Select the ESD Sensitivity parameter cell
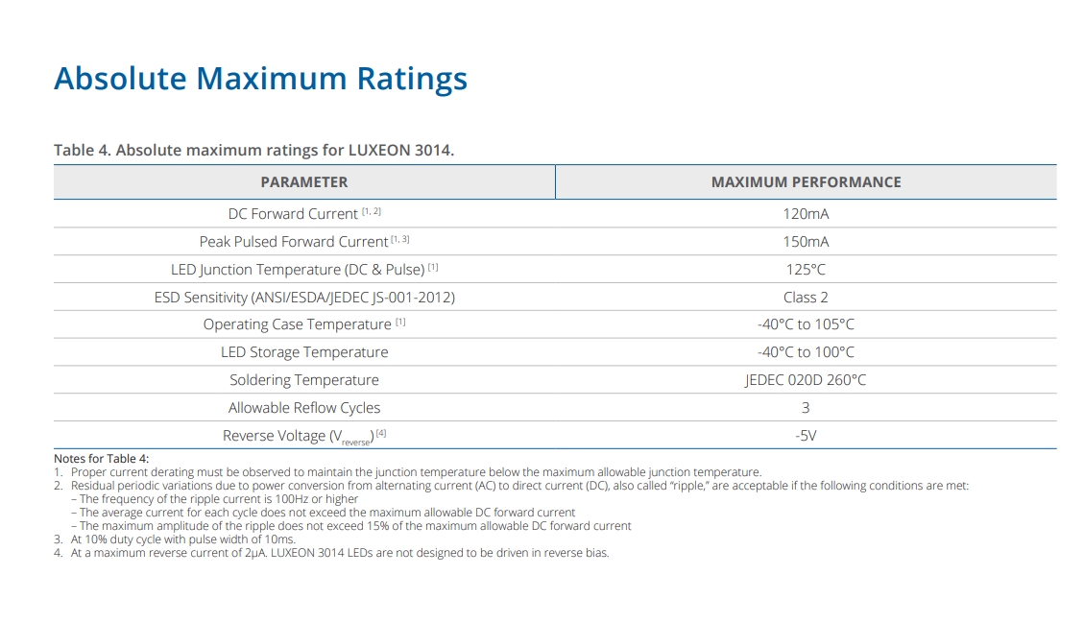Viewport: 1084px width, 623px height. pos(304,297)
